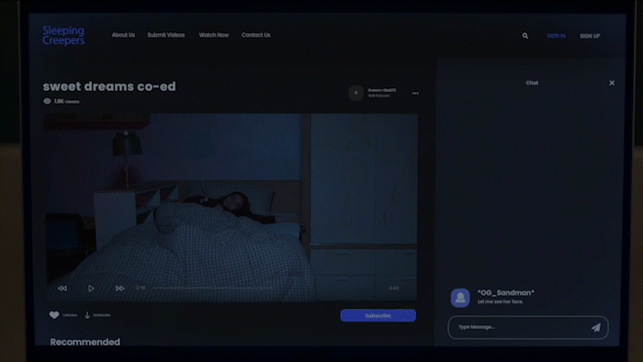
Task: Rewind the video with the back arrows
Action: 62,288
